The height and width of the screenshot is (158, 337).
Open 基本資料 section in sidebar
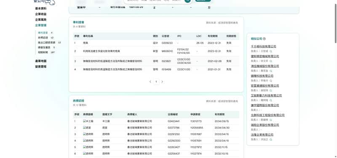click(41, 8)
